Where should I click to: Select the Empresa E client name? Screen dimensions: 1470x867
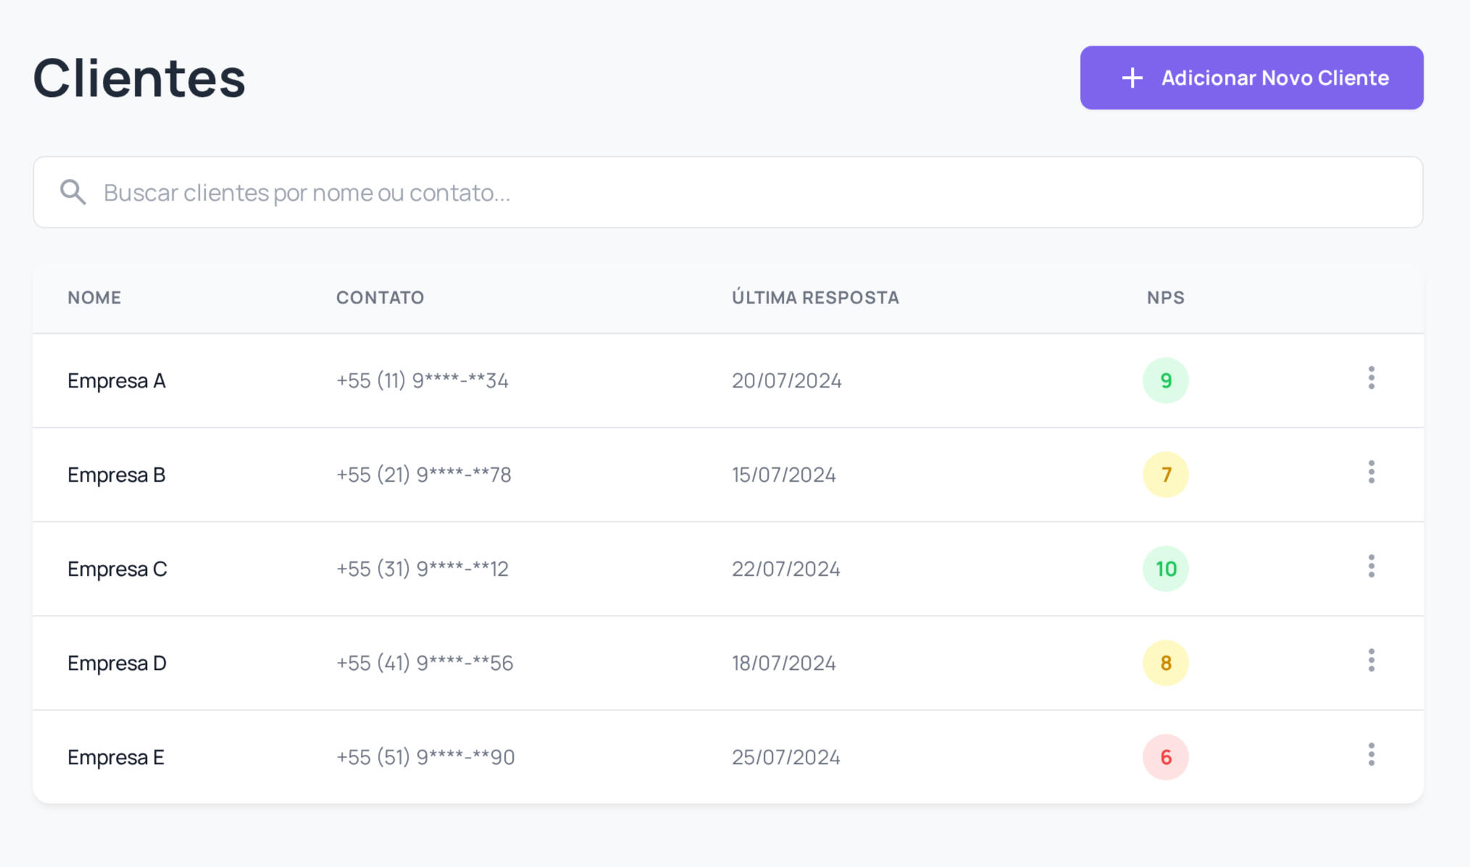[x=116, y=758]
